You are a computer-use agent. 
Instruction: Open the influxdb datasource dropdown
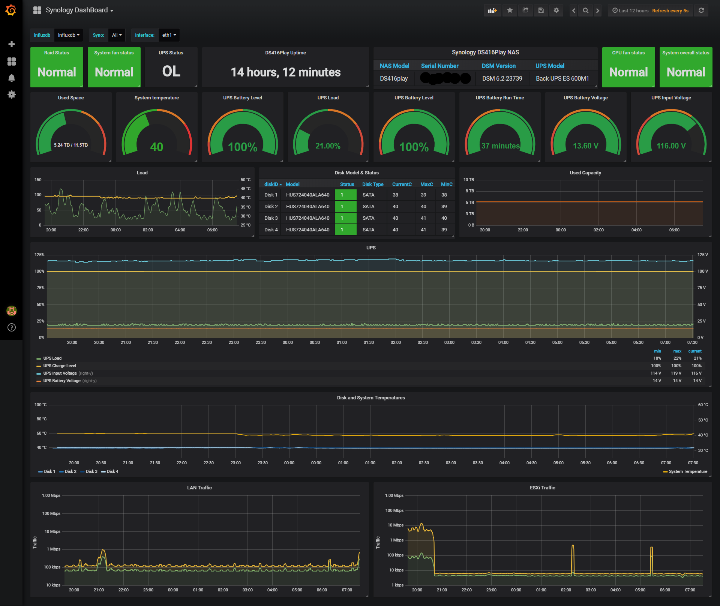click(x=69, y=35)
